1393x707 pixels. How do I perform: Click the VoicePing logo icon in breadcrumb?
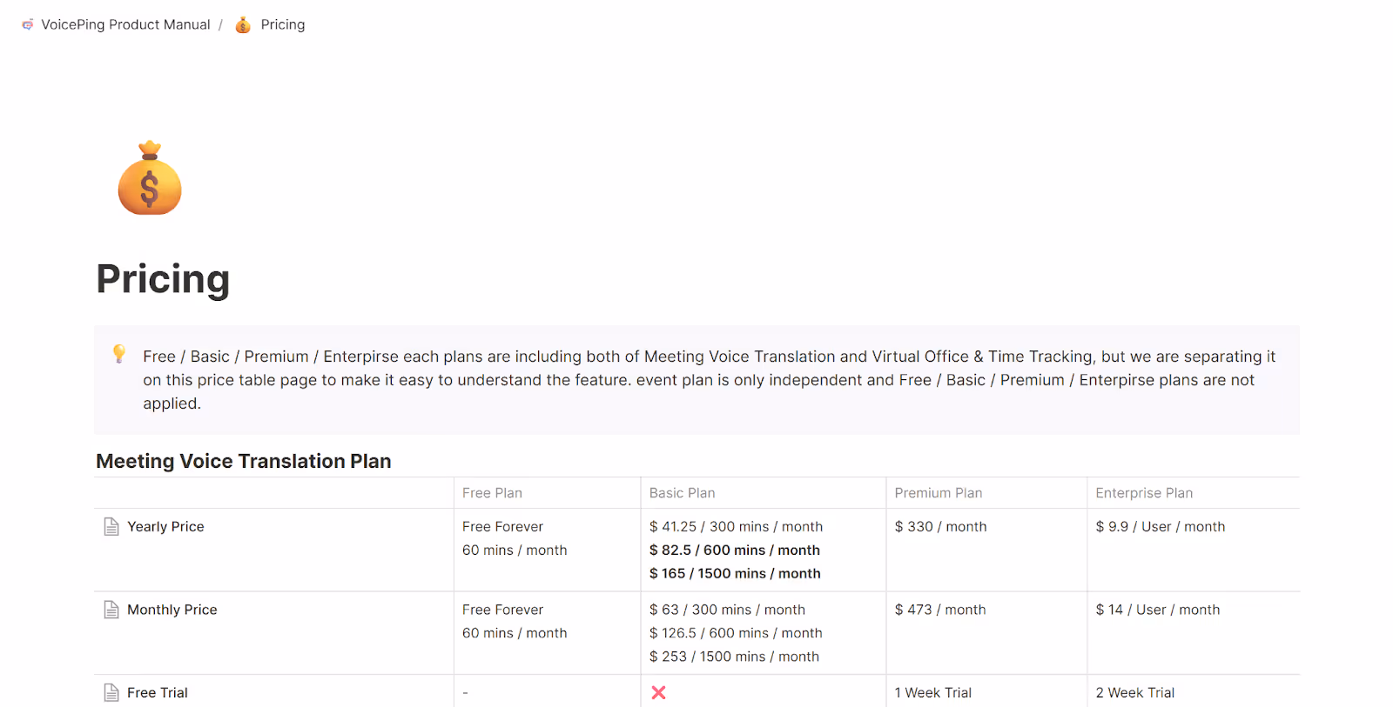coord(28,24)
